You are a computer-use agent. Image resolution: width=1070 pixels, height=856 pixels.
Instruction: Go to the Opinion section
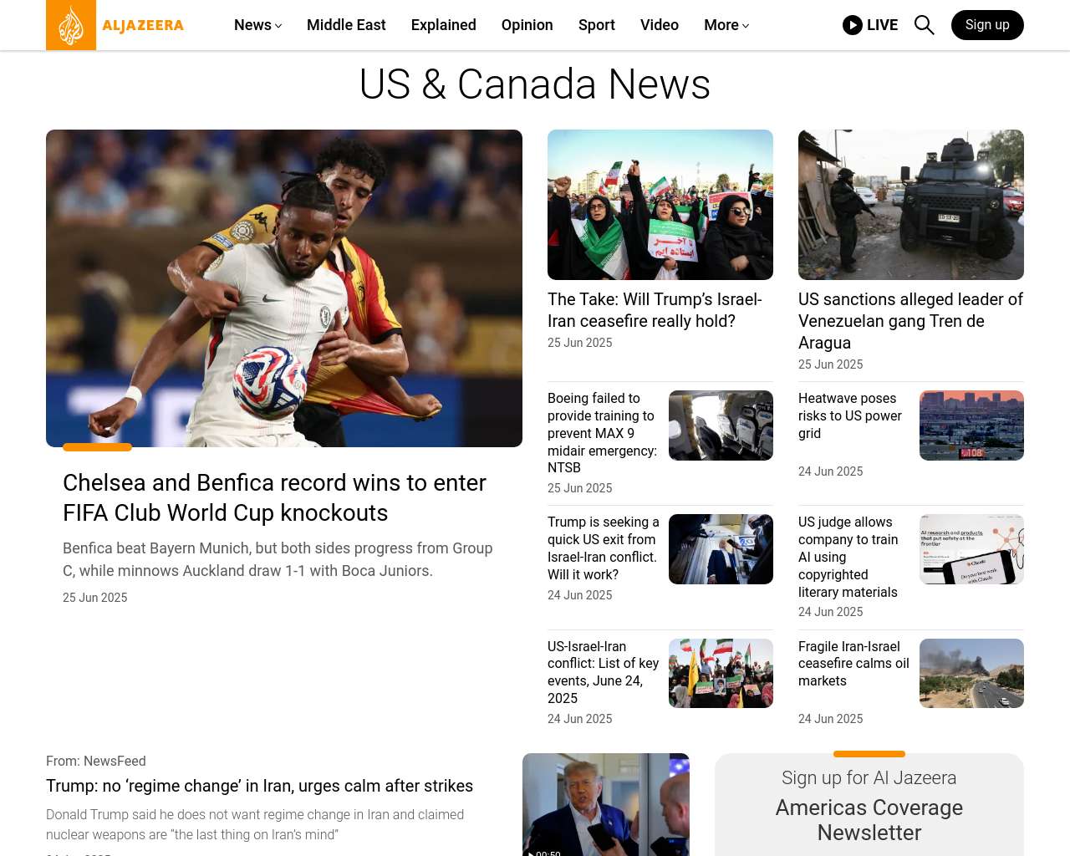[x=527, y=25]
